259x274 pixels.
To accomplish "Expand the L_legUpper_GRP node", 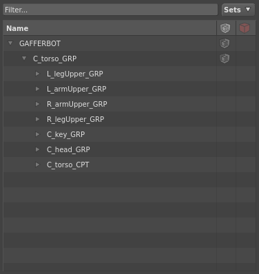I will pyautogui.click(x=37, y=74).
